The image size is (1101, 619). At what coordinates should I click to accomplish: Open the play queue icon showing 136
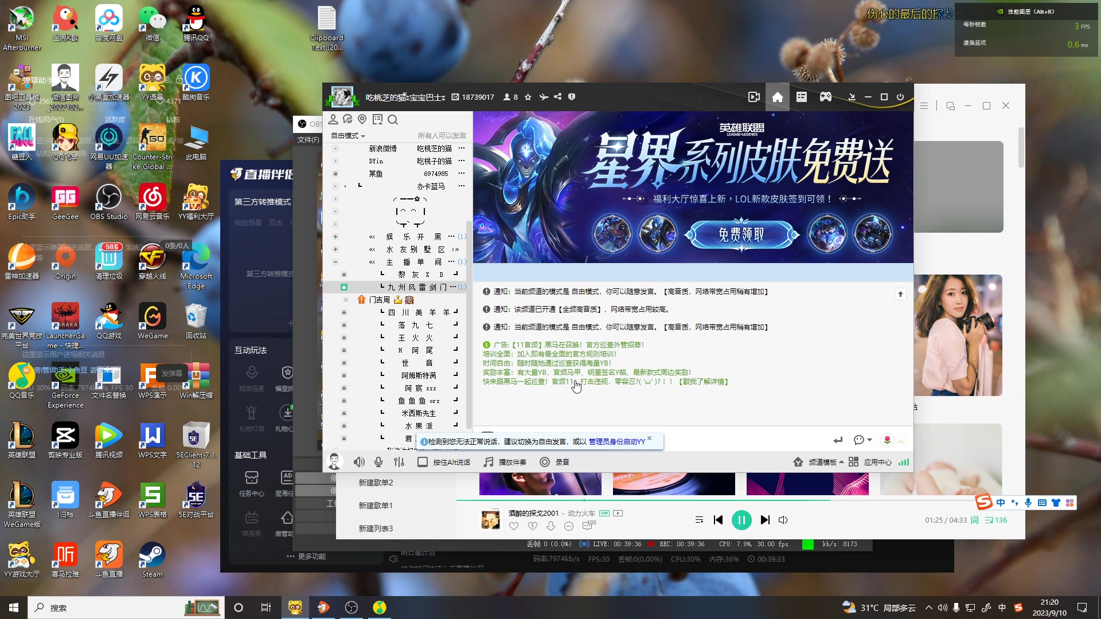(x=996, y=520)
